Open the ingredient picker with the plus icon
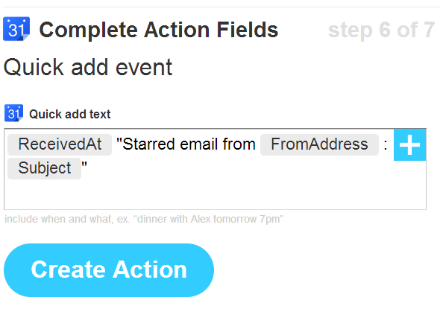Image resolution: width=440 pixels, height=335 pixels. pyautogui.click(x=409, y=145)
